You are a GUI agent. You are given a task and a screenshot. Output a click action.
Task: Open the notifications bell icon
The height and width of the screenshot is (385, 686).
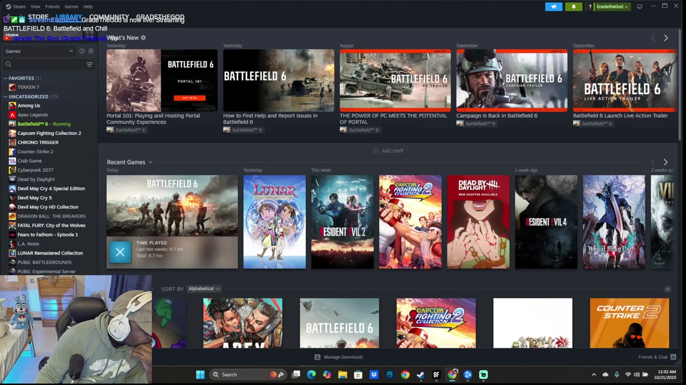[573, 6]
